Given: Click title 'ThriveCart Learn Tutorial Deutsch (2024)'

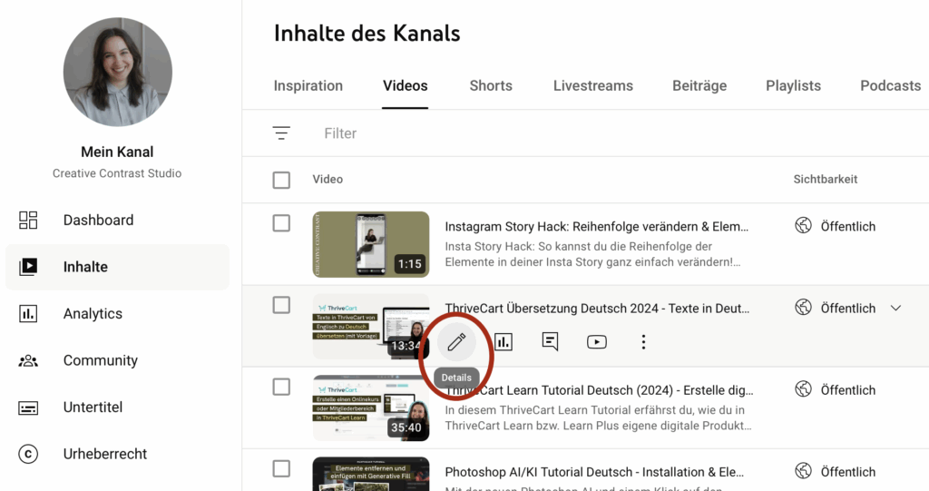Looking at the screenshot, I should point(599,390).
